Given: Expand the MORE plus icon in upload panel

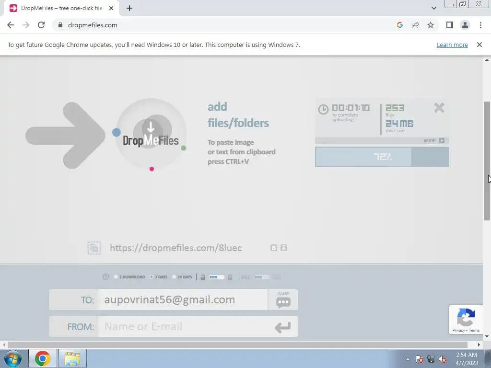Looking at the screenshot, I should click(442, 140).
